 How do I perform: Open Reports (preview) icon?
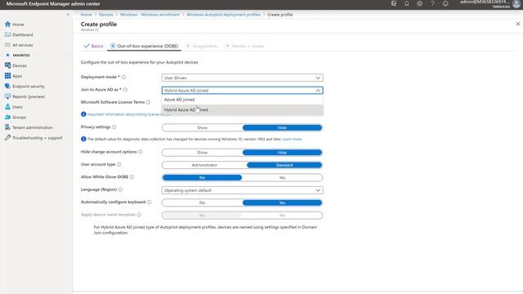click(7, 96)
